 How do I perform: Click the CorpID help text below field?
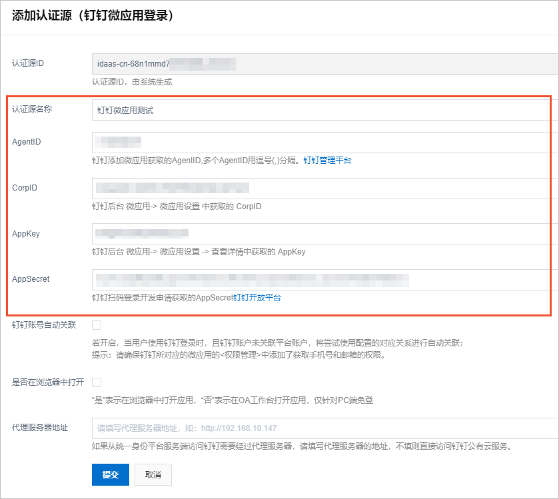[x=177, y=207]
